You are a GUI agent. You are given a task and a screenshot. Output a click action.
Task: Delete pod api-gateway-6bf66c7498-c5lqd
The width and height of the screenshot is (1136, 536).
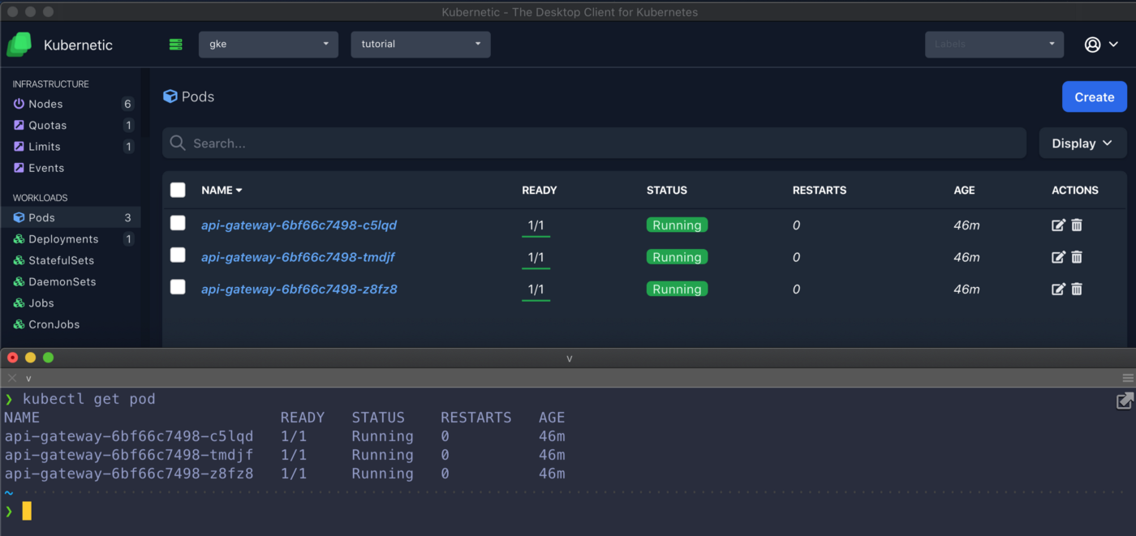tap(1077, 225)
